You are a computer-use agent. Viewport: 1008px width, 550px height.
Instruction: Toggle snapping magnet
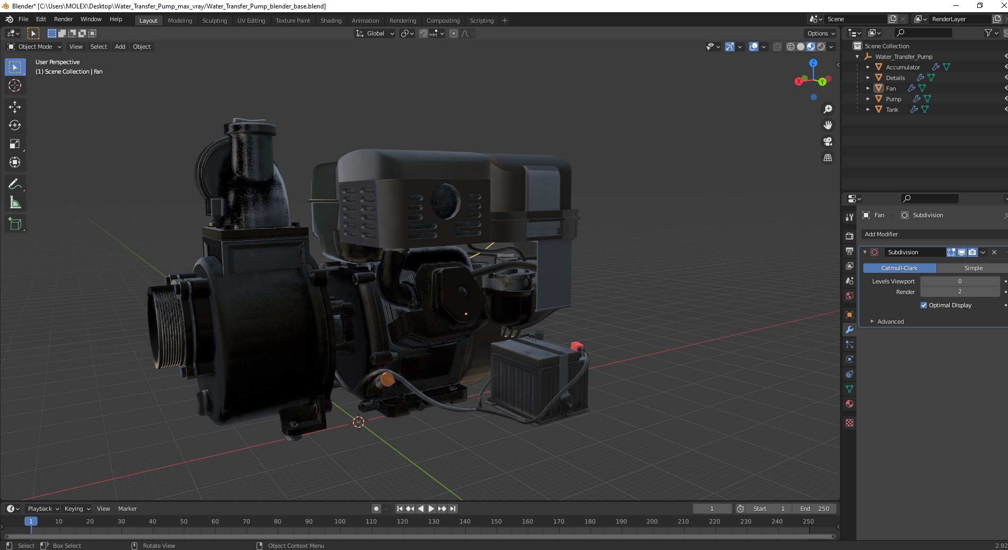point(423,33)
